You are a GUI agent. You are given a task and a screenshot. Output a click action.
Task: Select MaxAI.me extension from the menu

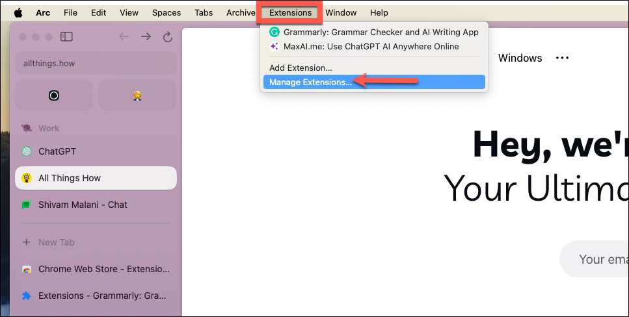tap(374, 47)
